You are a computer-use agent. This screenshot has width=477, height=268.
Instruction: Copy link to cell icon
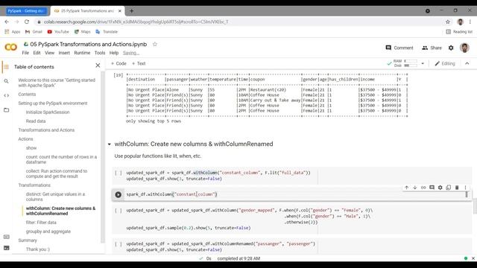pos(423,188)
